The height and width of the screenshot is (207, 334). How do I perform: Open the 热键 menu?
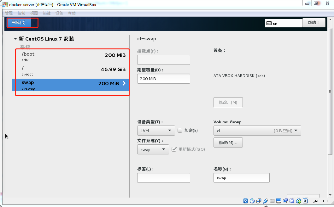[47, 13]
